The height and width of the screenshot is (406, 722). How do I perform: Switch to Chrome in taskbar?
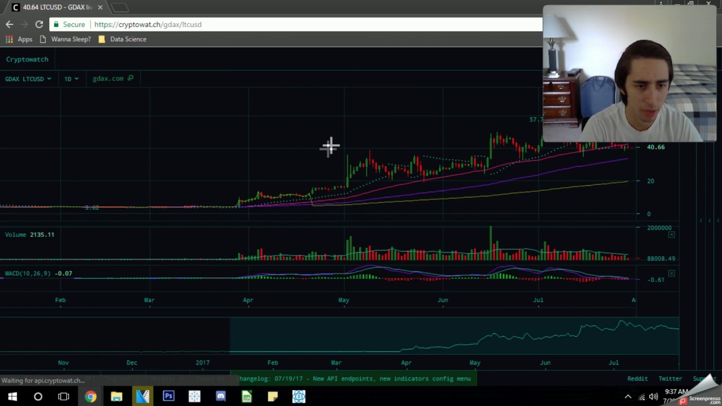[x=90, y=396]
